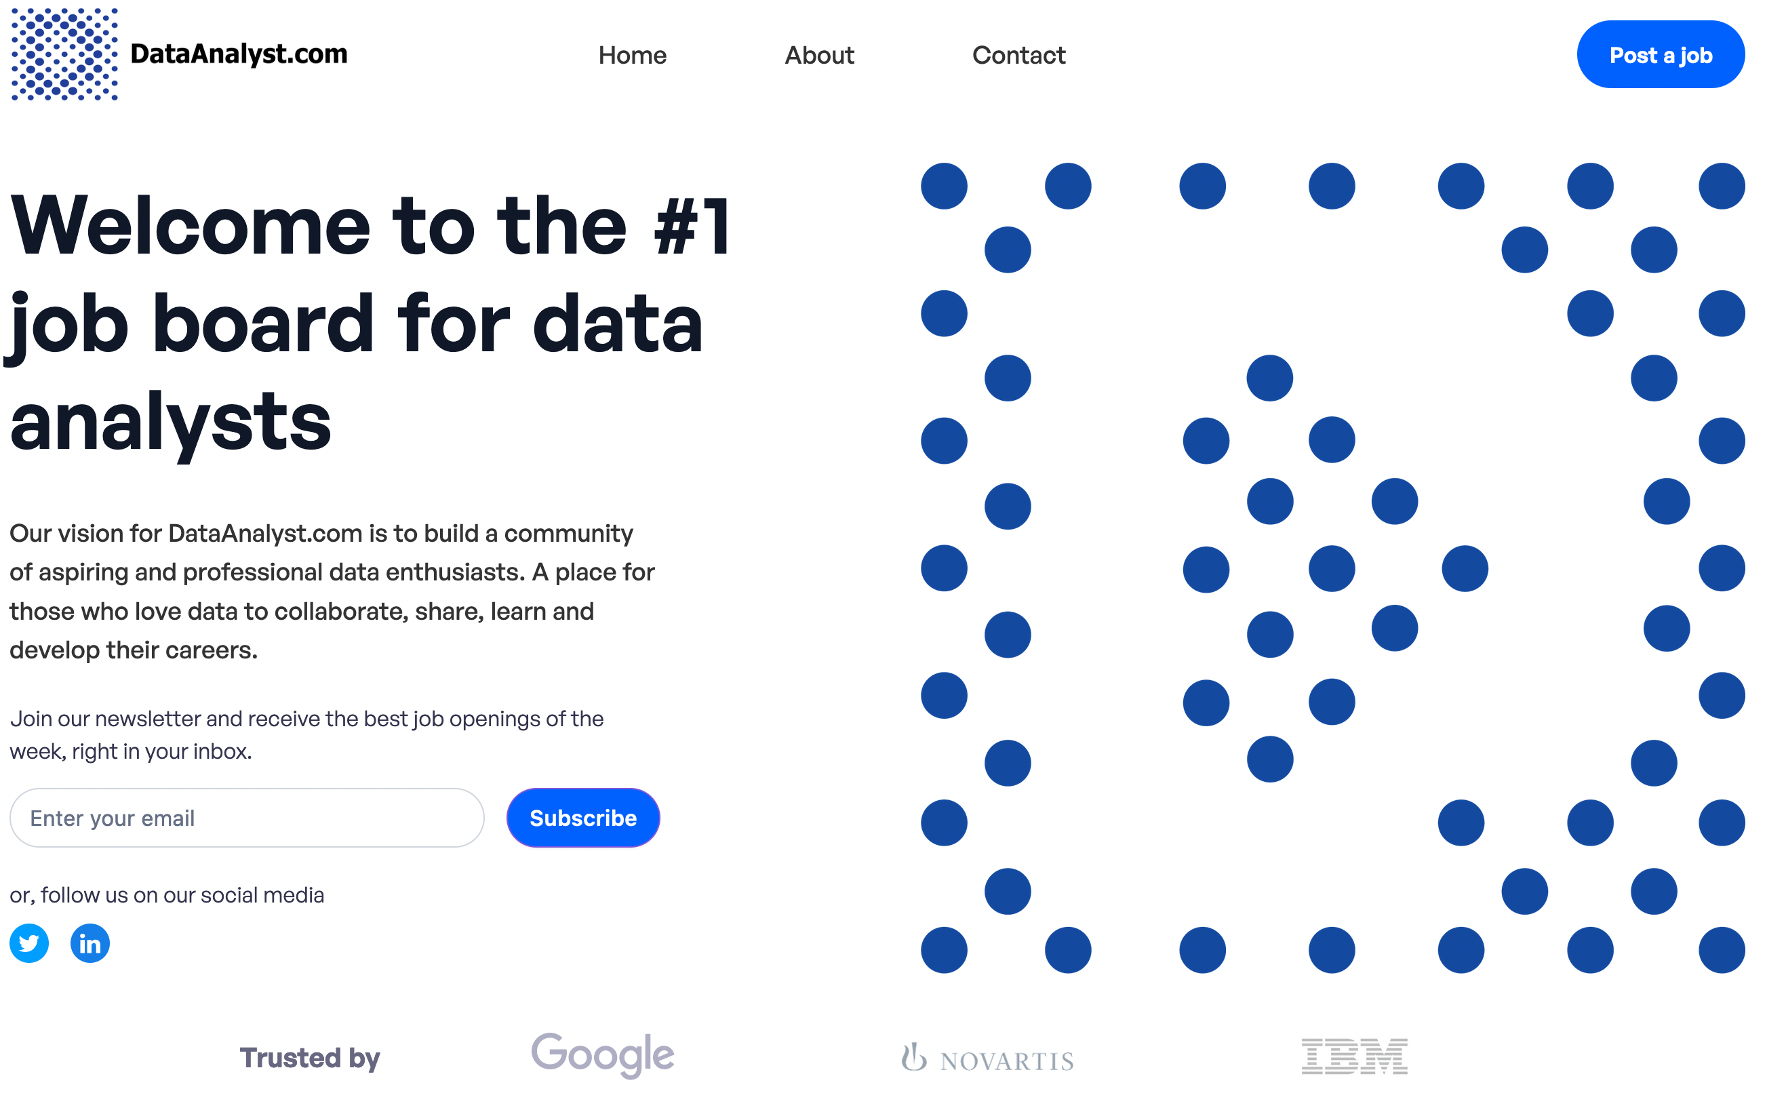Focus the Enter your email field
Viewport: 1786px width, 1108px height.
(x=247, y=818)
